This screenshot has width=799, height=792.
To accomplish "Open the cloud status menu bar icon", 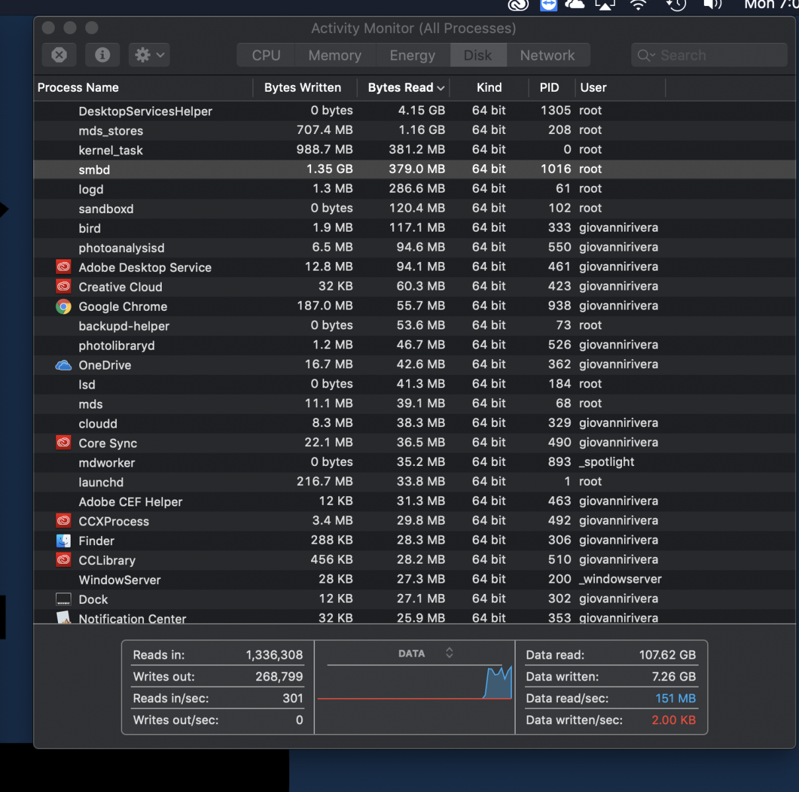I will (575, 5).
